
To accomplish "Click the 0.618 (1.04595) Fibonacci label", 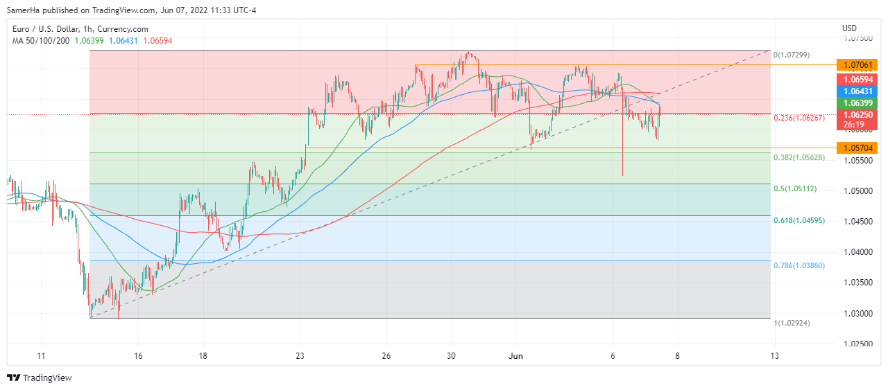I will tap(799, 220).
